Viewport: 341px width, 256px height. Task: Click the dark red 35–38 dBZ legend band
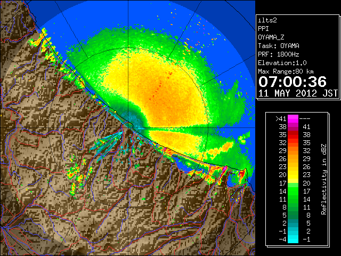point(293,135)
